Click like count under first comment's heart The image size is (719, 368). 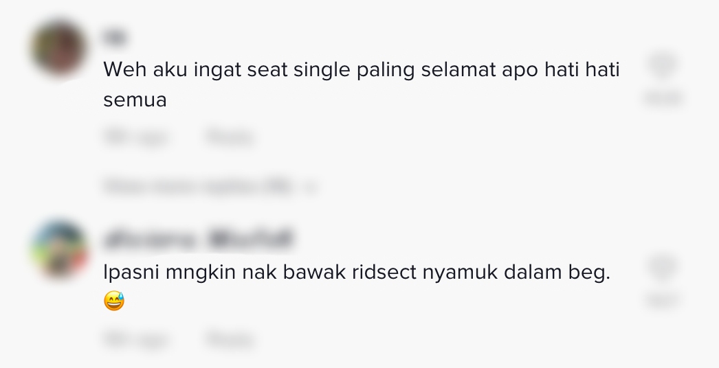663,98
